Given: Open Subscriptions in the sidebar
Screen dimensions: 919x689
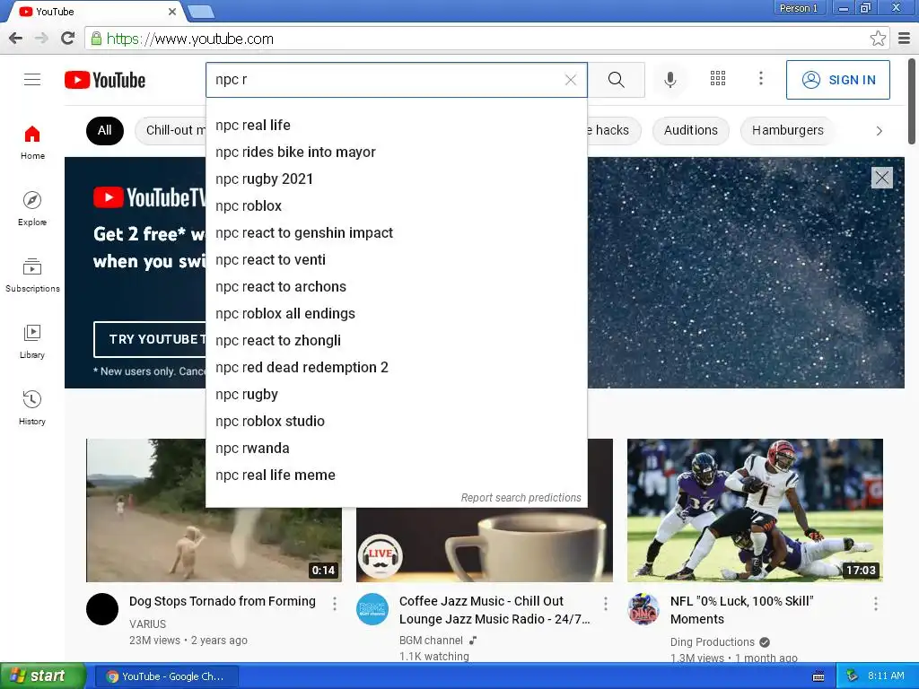Looking at the screenshot, I should 32,275.
